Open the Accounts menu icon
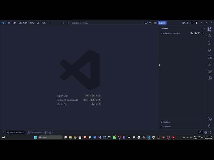The image size is (214, 160). [x=210, y=119]
